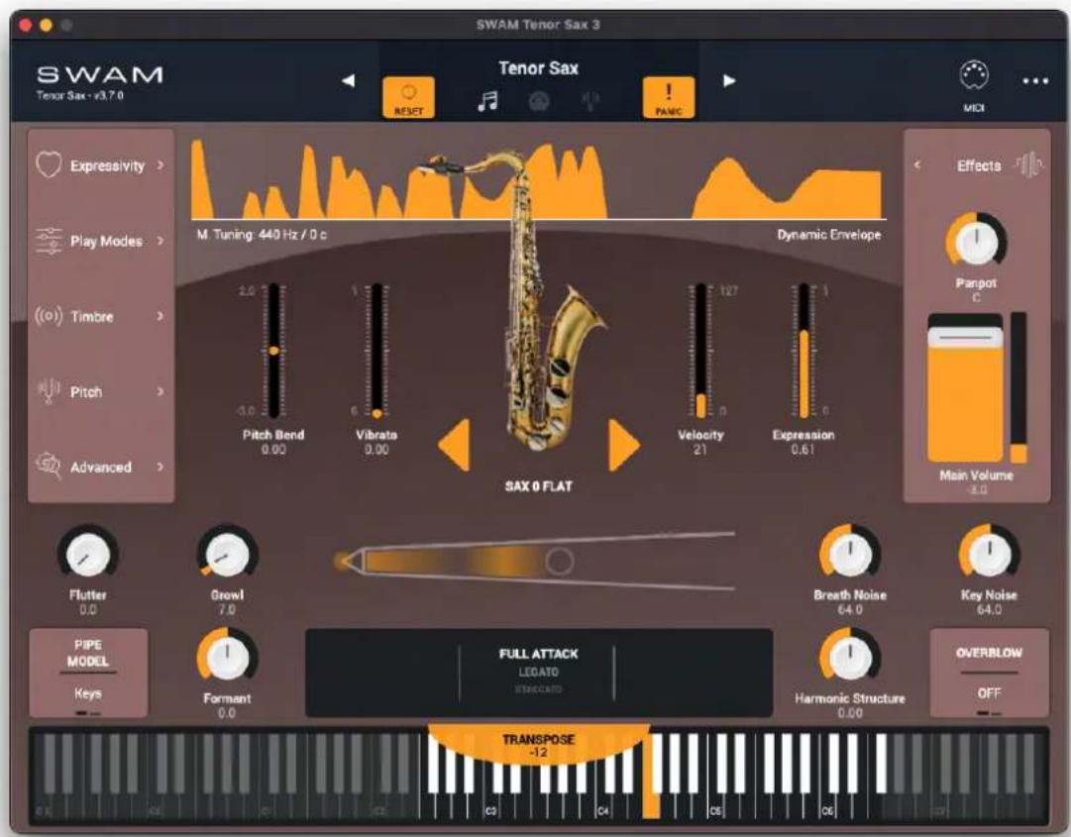Go to next preset with right arrow
Screen dimensions: 1071x837
[x=729, y=80]
